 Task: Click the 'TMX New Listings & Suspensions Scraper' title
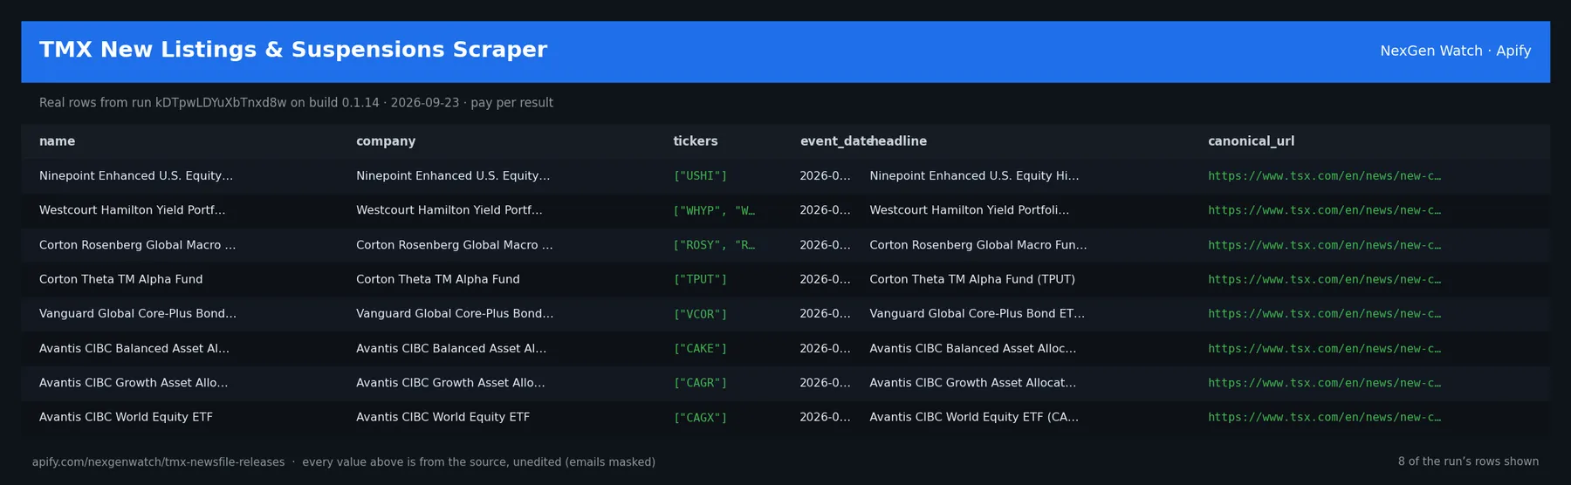(293, 50)
